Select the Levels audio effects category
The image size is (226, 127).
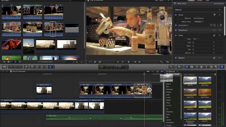(x=168, y=120)
